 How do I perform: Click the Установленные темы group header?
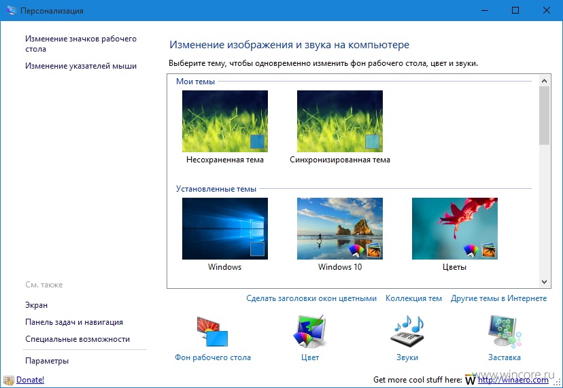pos(216,189)
